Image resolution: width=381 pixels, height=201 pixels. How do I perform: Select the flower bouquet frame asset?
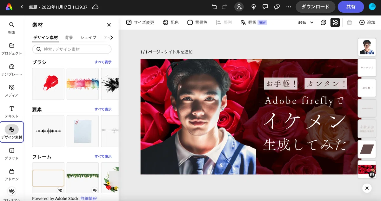[x=110, y=178]
